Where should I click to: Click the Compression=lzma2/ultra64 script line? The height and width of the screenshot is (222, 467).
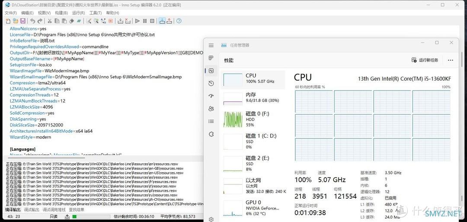point(38,83)
